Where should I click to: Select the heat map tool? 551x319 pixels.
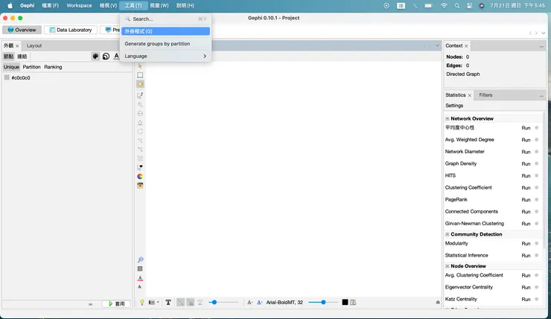coord(140,158)
